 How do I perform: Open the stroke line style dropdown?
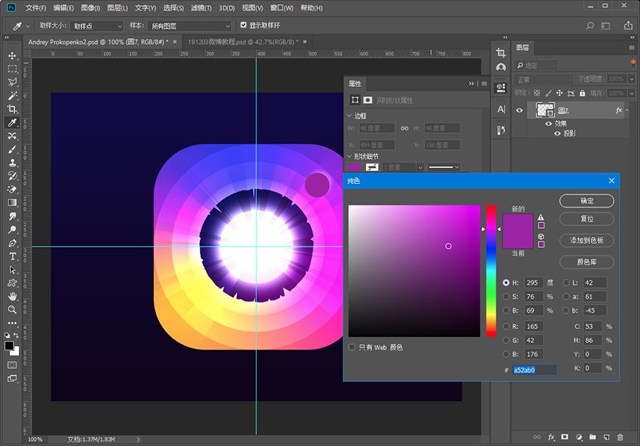(x=444, y=167)
